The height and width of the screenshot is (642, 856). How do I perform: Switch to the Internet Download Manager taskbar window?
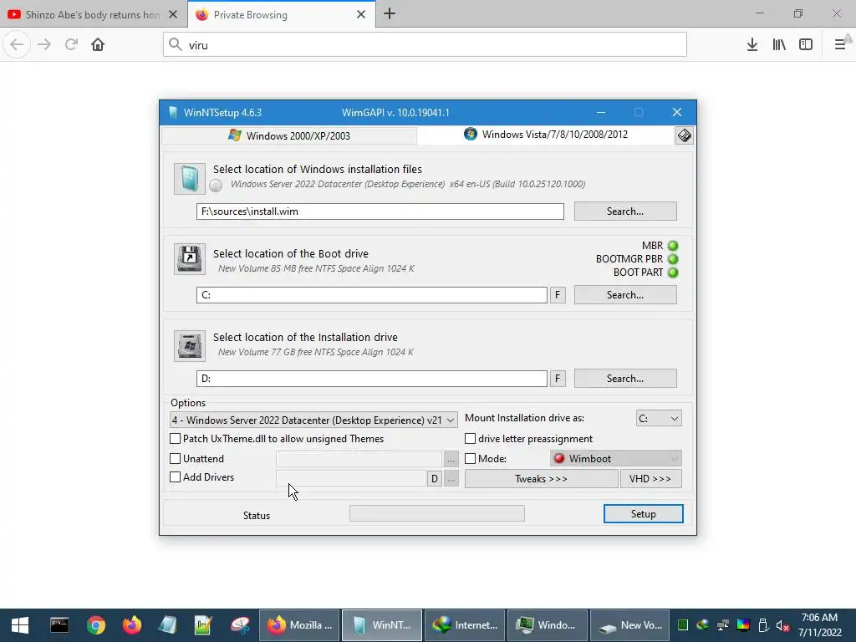tap(465, 625)
